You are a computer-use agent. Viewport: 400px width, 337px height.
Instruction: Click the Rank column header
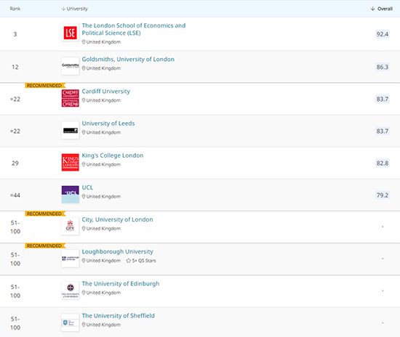[x=15, y=9]
